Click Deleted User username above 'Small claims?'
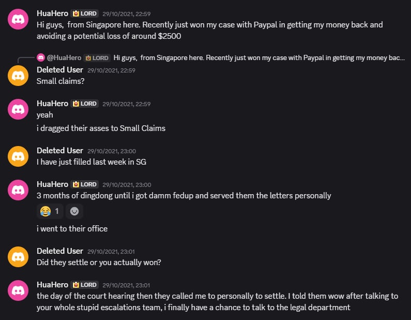 click(60, 70)
